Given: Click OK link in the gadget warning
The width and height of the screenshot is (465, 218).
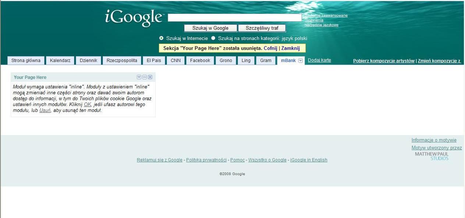Looking at the screenshot, I should point(87,105).
